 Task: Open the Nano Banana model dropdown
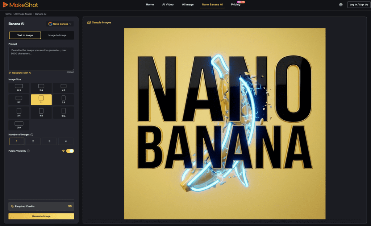(60, 24)
